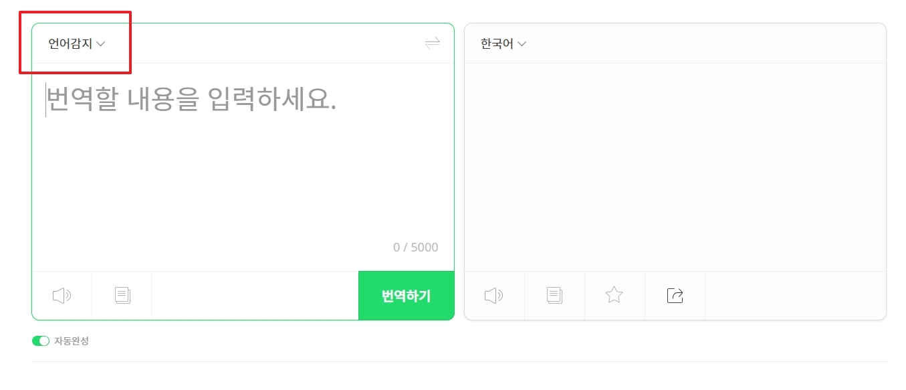Disable autocomplete with the green toggle
Screen dimensions: 906x390
[x=40, y=340]
